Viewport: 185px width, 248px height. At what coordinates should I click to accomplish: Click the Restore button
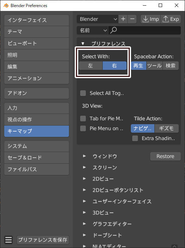tap(165, 156)
